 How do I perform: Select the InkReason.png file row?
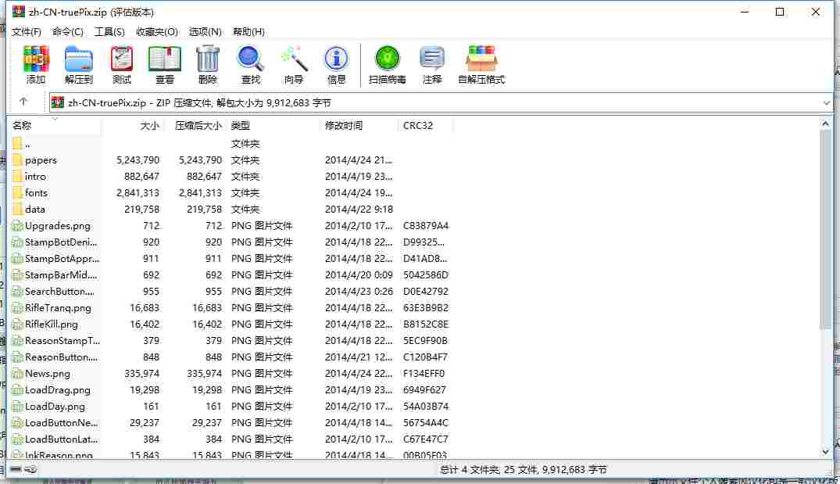(231, 454)
